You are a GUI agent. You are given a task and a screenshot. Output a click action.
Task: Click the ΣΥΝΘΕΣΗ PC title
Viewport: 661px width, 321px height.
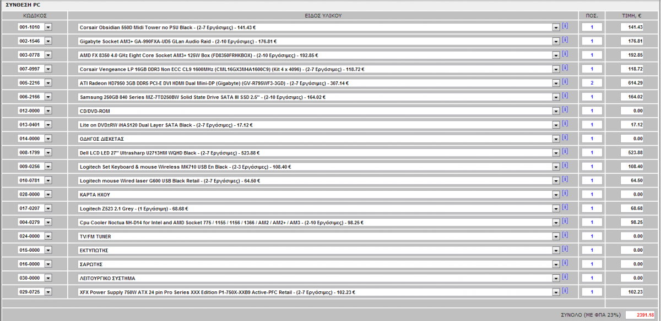tap(23, 4)
